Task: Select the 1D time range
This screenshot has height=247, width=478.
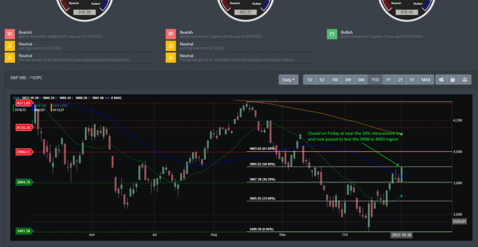Action: pos(309,80)
